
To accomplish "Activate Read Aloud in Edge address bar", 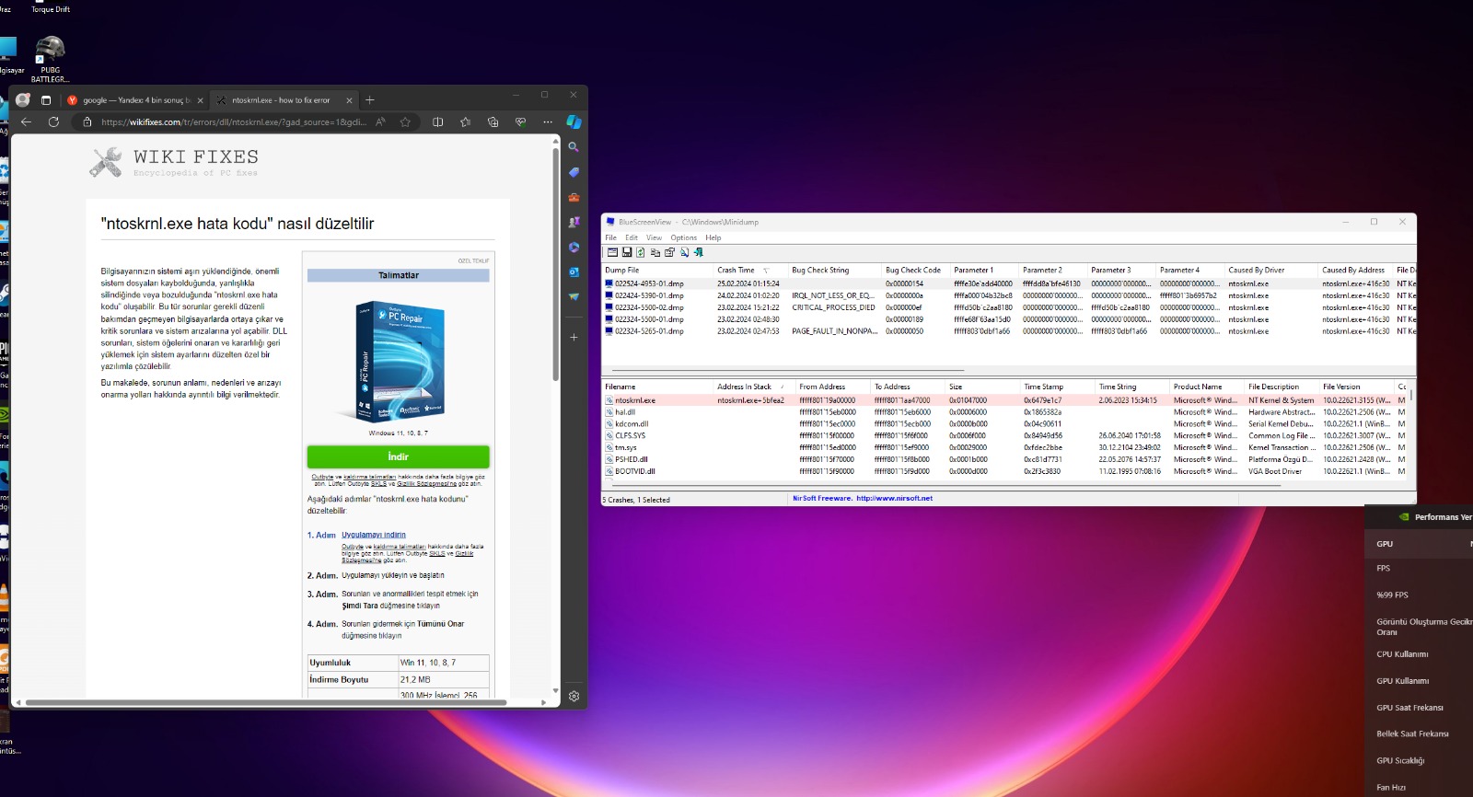I will (x=380, y=121).
